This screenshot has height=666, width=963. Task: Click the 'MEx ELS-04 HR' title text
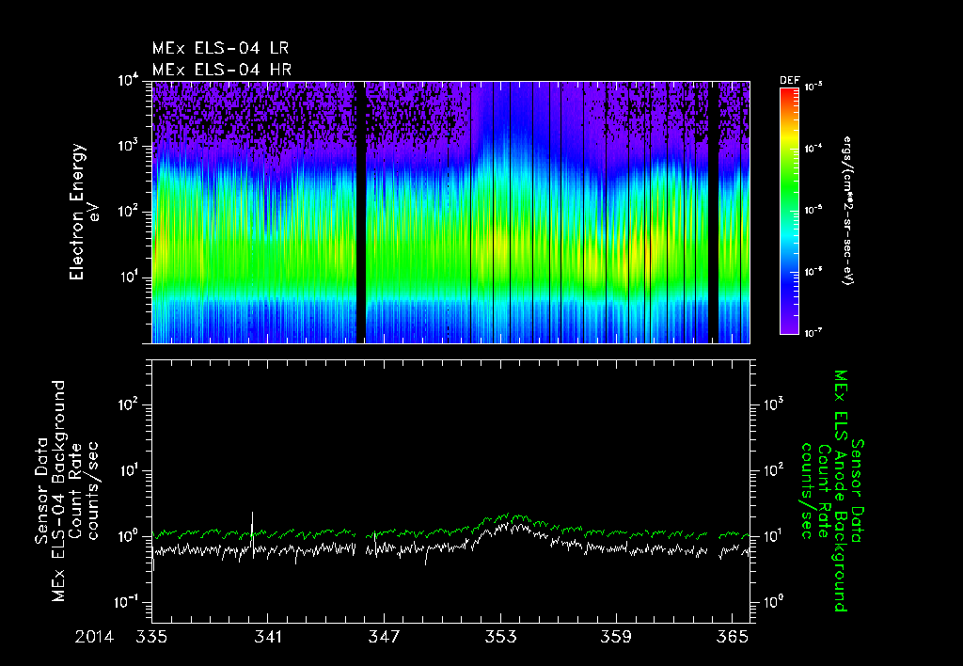(x=222, y=70)
